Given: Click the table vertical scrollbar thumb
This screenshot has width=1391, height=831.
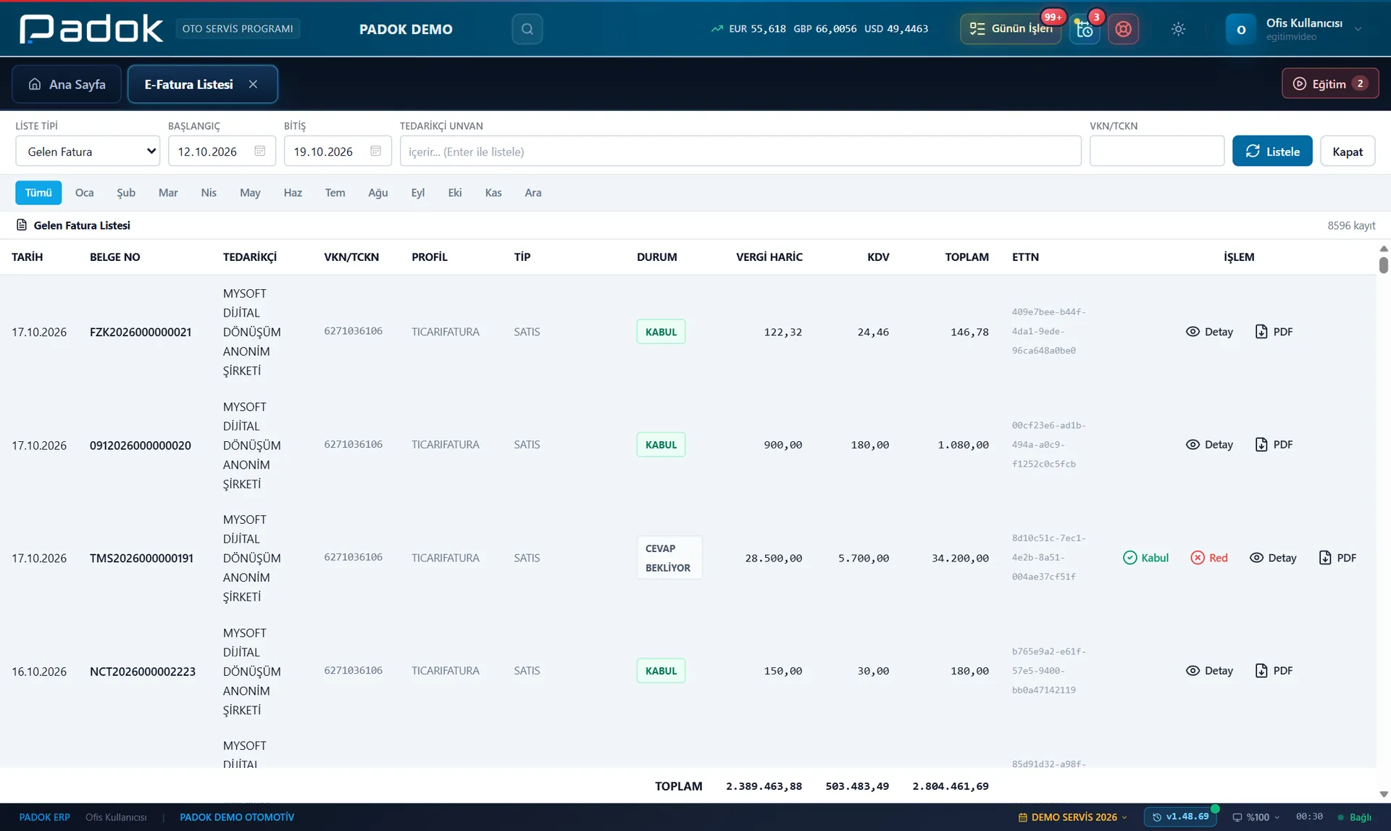Looking at the screenshot, I should point(1383,265).
